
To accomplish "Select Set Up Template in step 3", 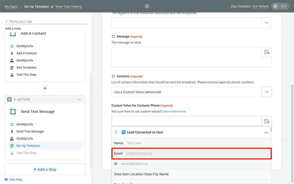I will pos(28,146).
